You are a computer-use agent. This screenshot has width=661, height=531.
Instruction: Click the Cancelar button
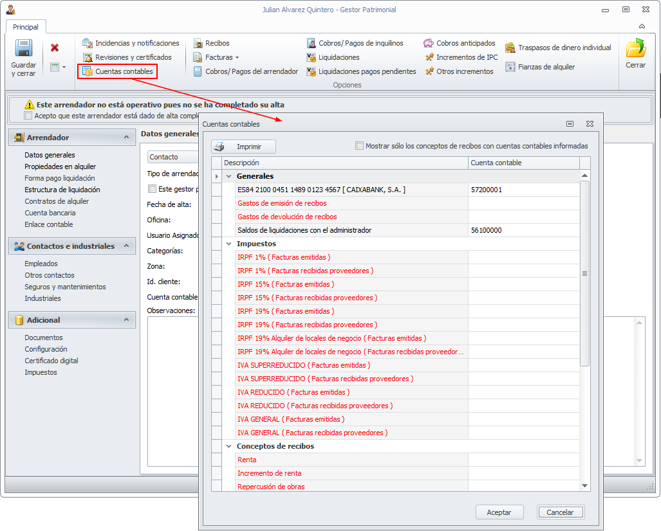point(561,512)
